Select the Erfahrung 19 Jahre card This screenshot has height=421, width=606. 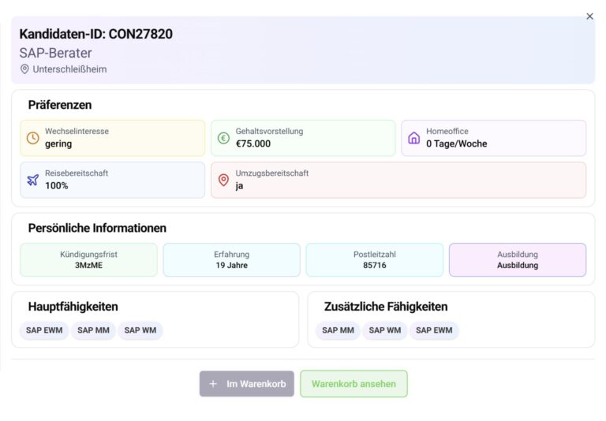click(x=231, y=260)
